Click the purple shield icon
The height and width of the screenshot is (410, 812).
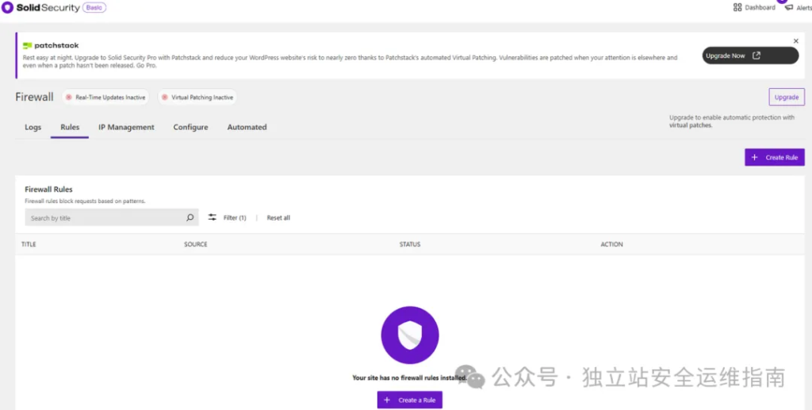410,335
